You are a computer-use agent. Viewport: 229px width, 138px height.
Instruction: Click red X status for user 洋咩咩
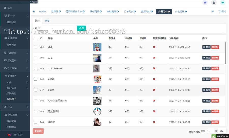154,122
